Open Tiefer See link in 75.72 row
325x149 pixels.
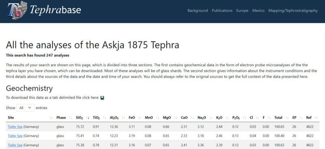(15, 127)
